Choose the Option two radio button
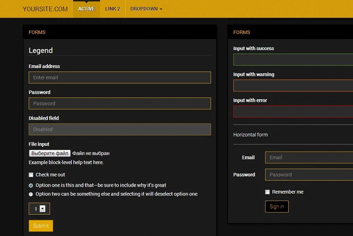The height and width of the screenshot is (236, 353). pos(31,194)
